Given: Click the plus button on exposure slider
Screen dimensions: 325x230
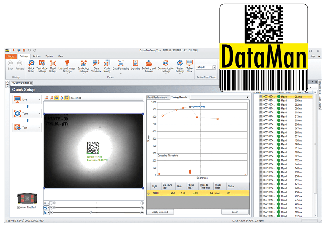Looking at the screenshot, I should pos(142,203).
